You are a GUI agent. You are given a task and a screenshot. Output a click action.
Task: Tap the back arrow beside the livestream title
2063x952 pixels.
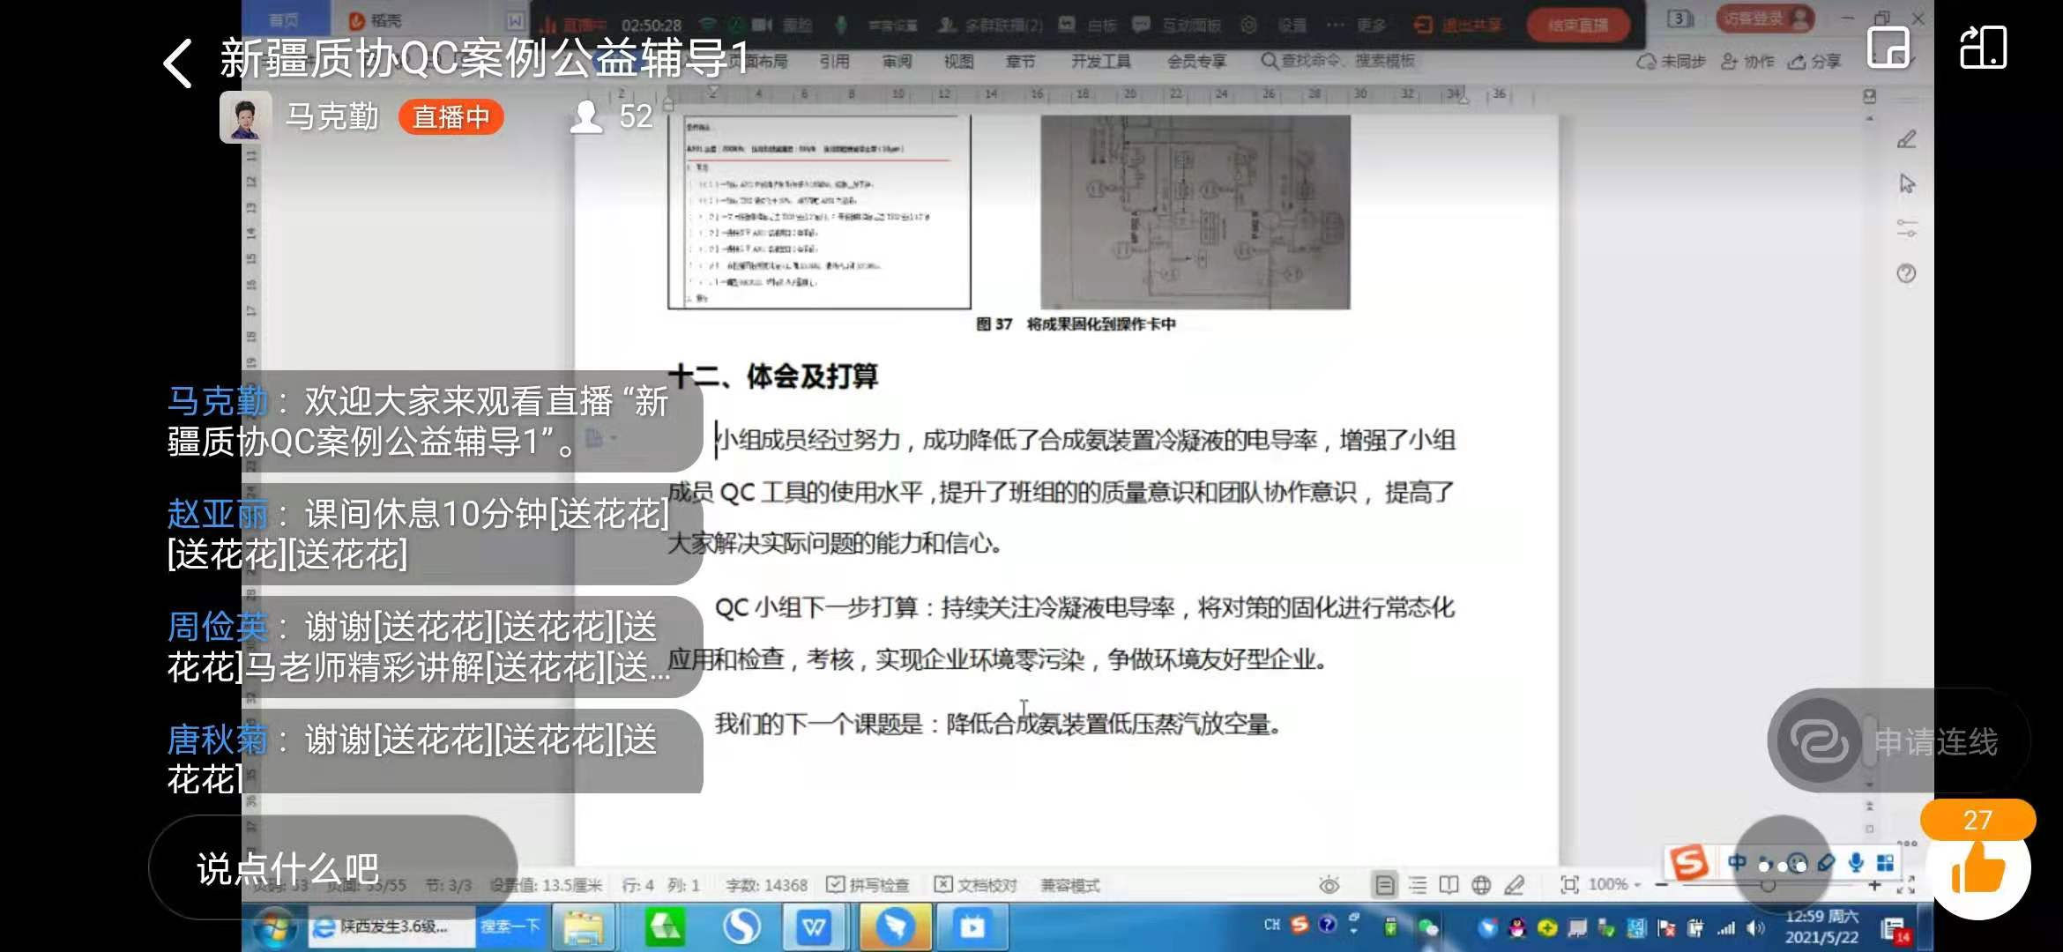[x=179, y=63]
